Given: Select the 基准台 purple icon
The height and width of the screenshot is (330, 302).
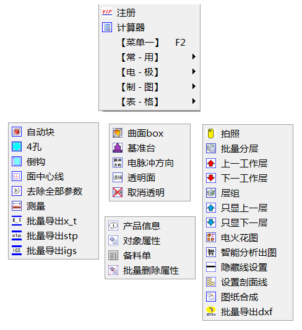Looking at the screenshot, I should 118,148.
